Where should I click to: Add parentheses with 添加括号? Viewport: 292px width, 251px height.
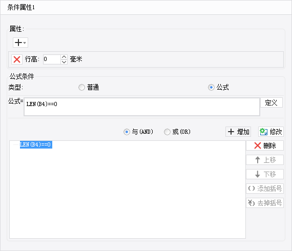tap(265, 189)
